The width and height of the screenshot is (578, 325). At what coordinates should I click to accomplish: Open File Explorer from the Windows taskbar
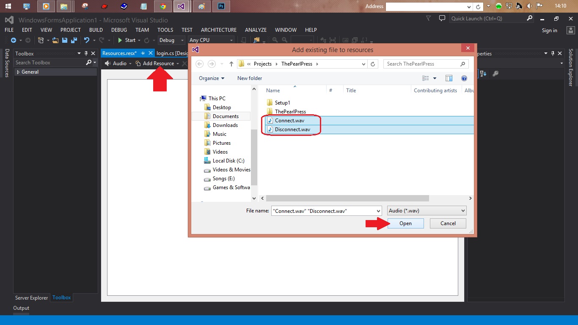[x=63, y=6]
